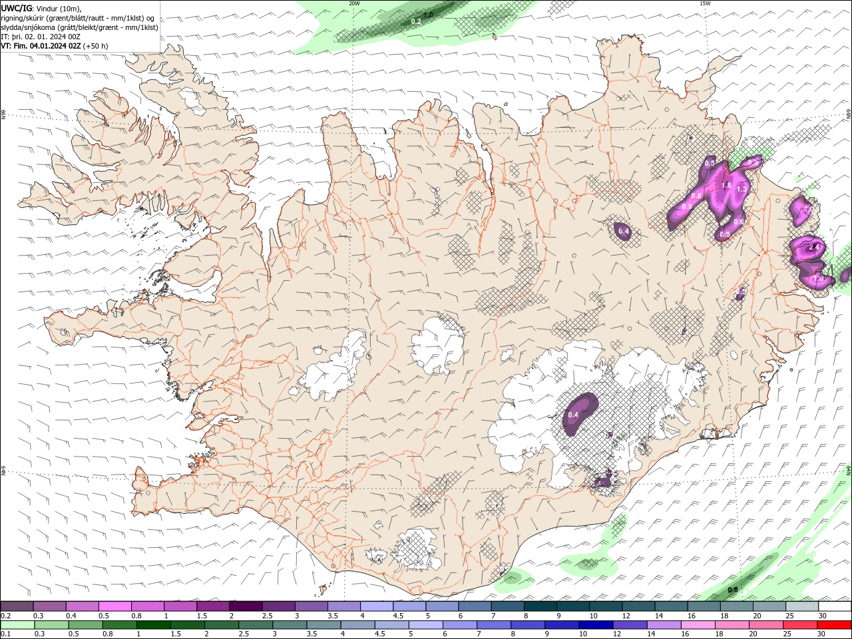Click the palest green 0.1 rain legend swatch

(x=18, y=625)
